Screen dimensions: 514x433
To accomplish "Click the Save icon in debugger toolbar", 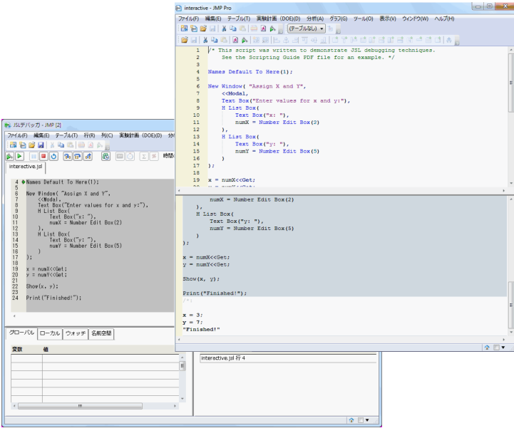I will [x=41, y=145].
